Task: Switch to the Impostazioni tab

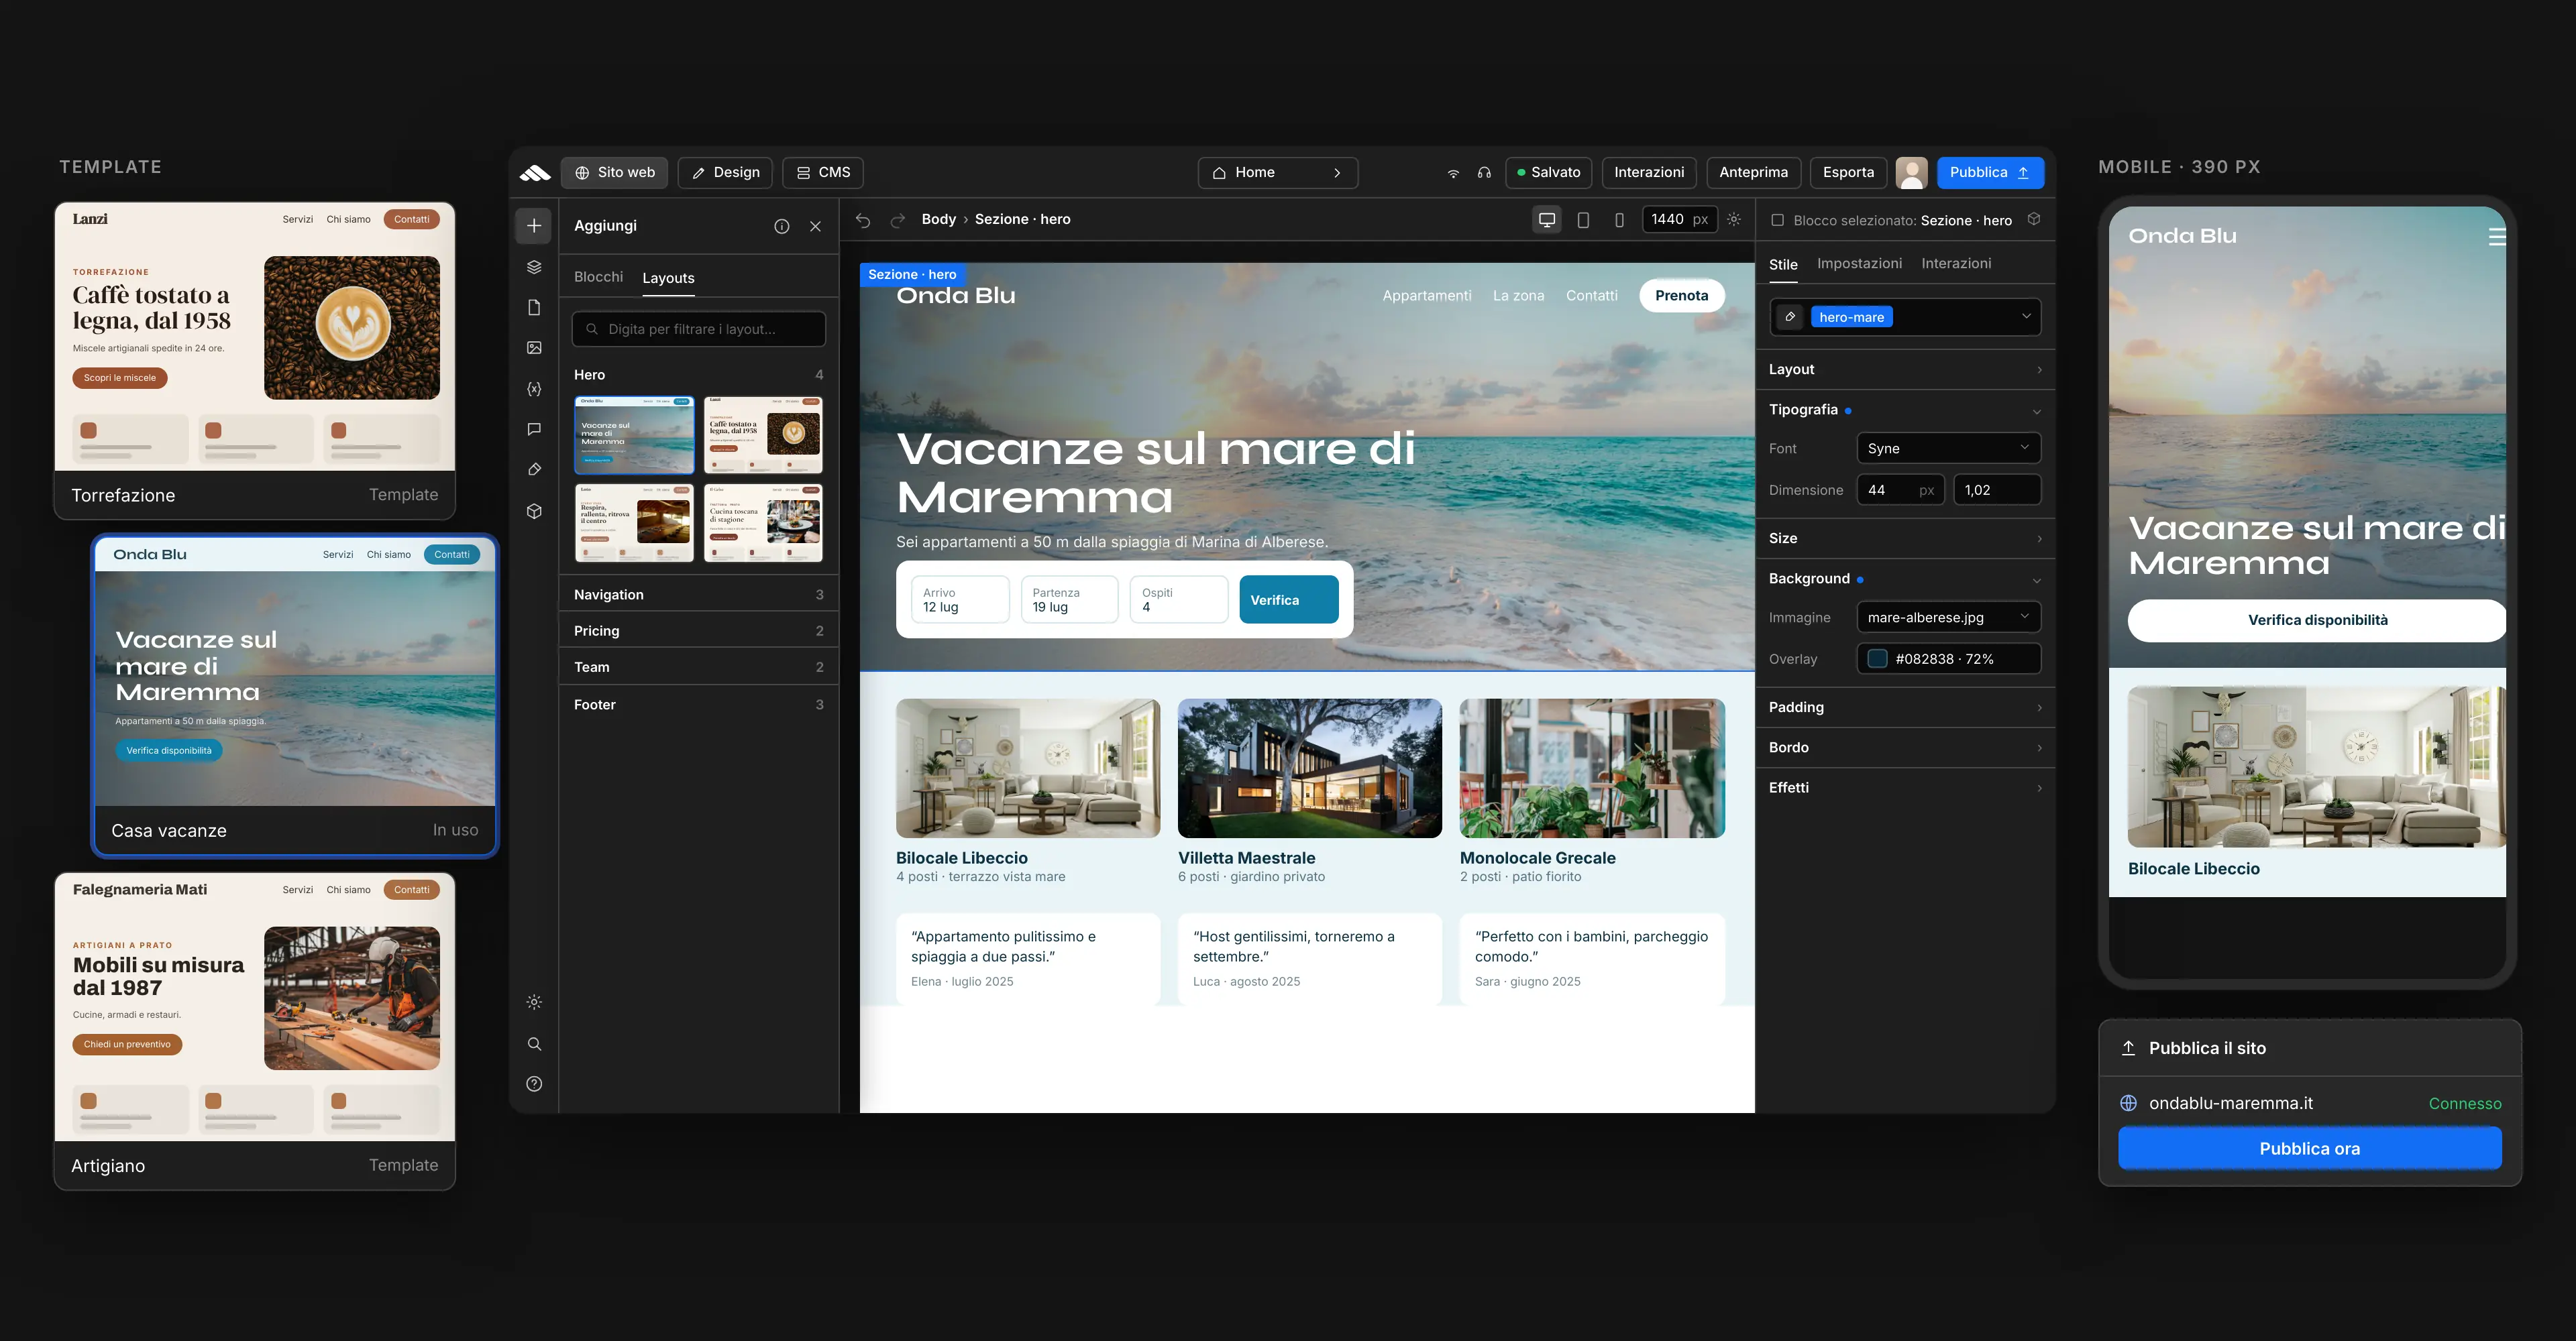Action: (1859, 264)
